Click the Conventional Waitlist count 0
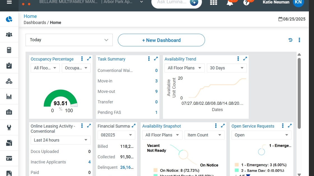Screen dimensions: 314x176 click(156, 70)
